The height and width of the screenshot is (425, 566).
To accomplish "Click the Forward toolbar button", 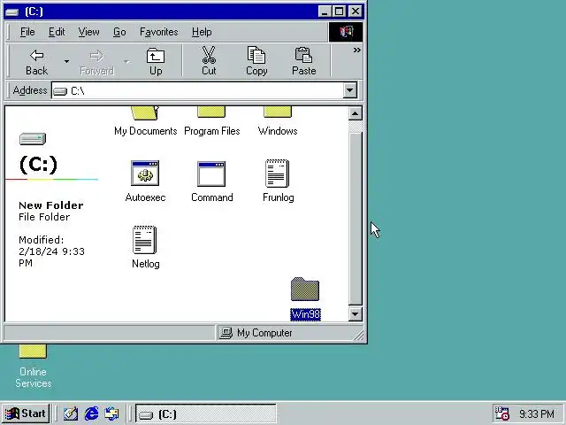I will click(x=96, y=61).
